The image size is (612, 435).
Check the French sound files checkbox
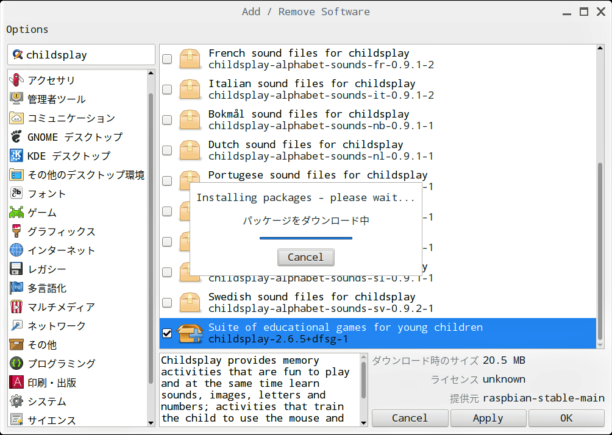coord(167,59)
